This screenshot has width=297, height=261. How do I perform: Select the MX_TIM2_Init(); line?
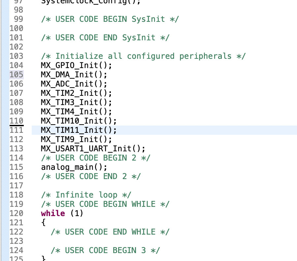pyautogui.click(x=77, y=93)
